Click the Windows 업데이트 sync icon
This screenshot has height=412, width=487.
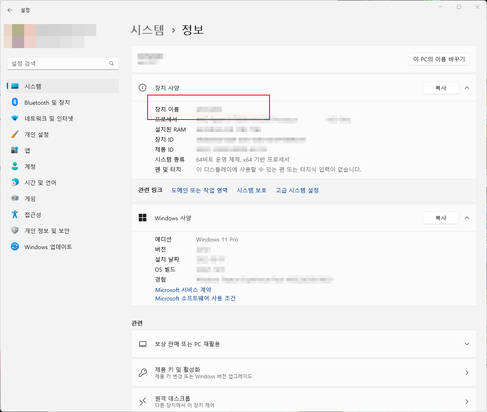pyautogui.click(x=15, y=246)
